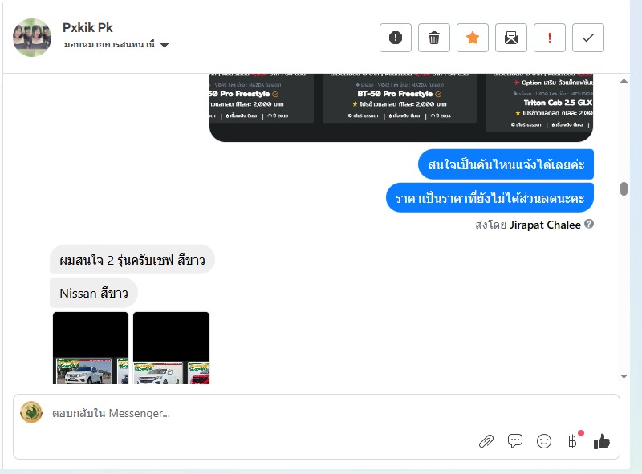The image size is (642, 474).
Task: Mark conversation as spam icon
Action: pos(395,38)
